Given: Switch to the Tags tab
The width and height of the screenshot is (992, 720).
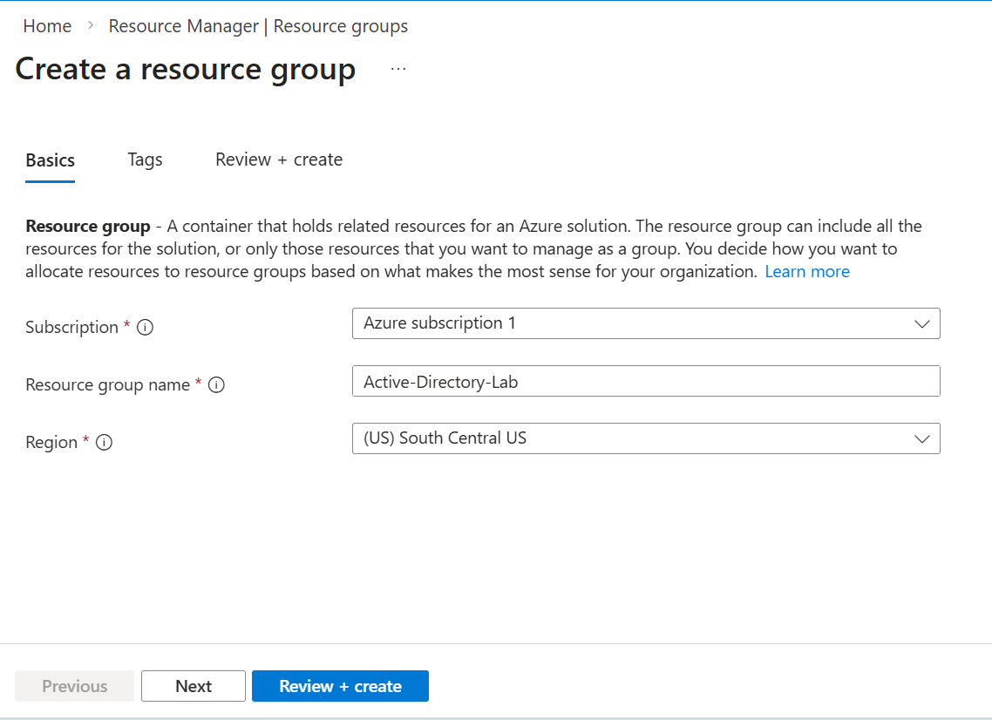Looking at the screenshot, I should click(145, 160).
